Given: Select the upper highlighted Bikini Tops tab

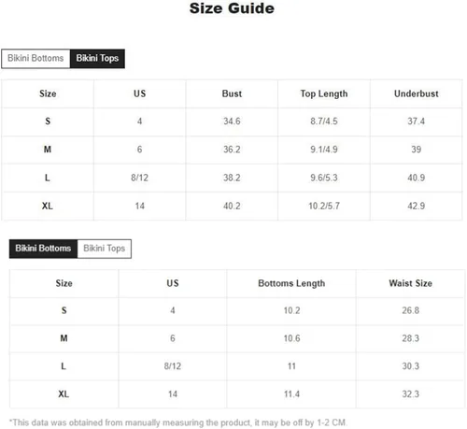Looking at the screenshot, I should point(97,58).
